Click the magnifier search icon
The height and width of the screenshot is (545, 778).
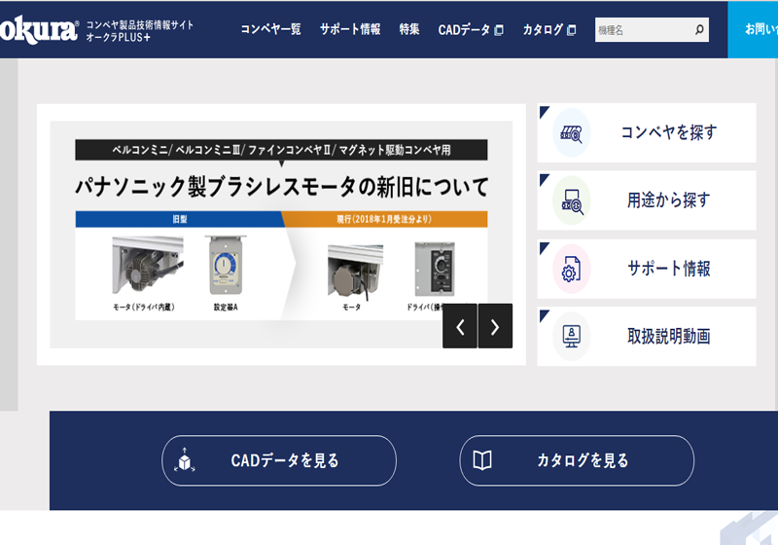(x=699, y=30)
